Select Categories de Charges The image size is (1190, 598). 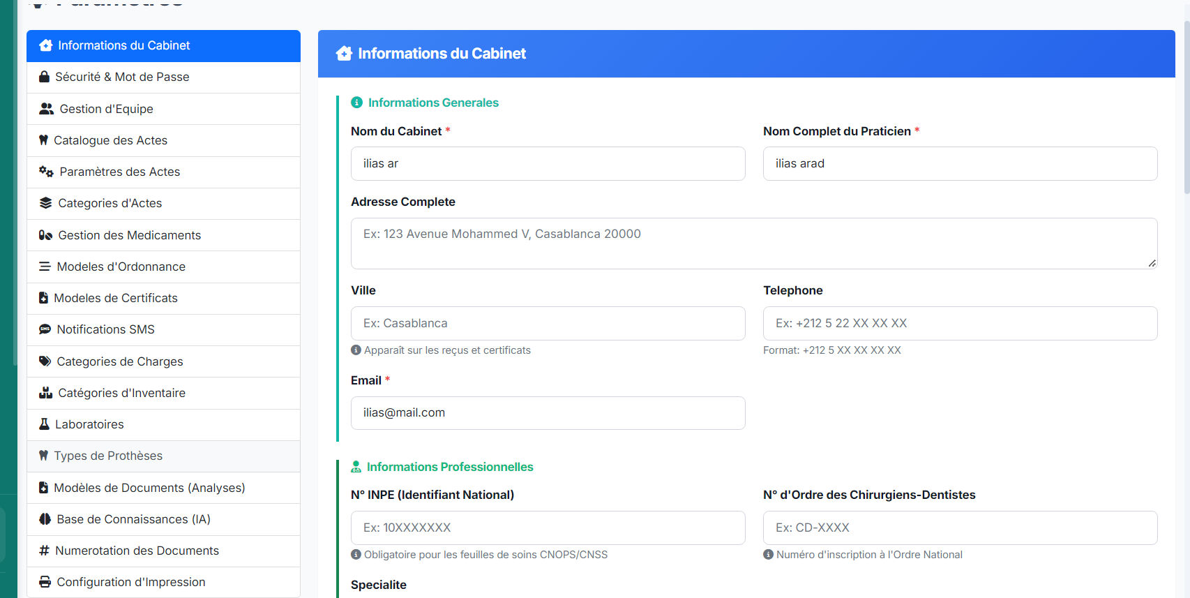point(163,361)
